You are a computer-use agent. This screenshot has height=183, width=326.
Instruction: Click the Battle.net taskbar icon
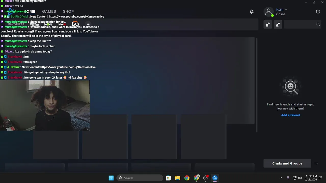coord(215,178)
